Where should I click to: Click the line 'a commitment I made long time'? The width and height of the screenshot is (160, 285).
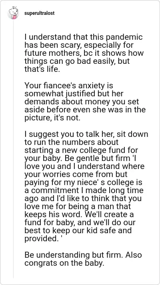(84, 190)
